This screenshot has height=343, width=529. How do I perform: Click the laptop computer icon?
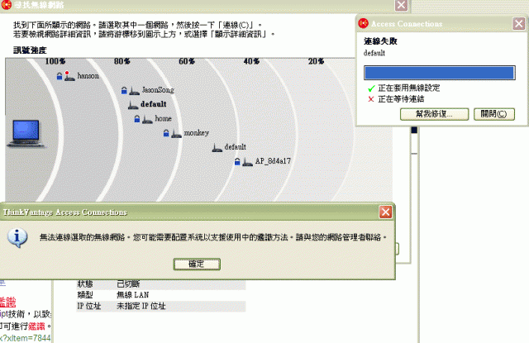click(x=26, y=133)
